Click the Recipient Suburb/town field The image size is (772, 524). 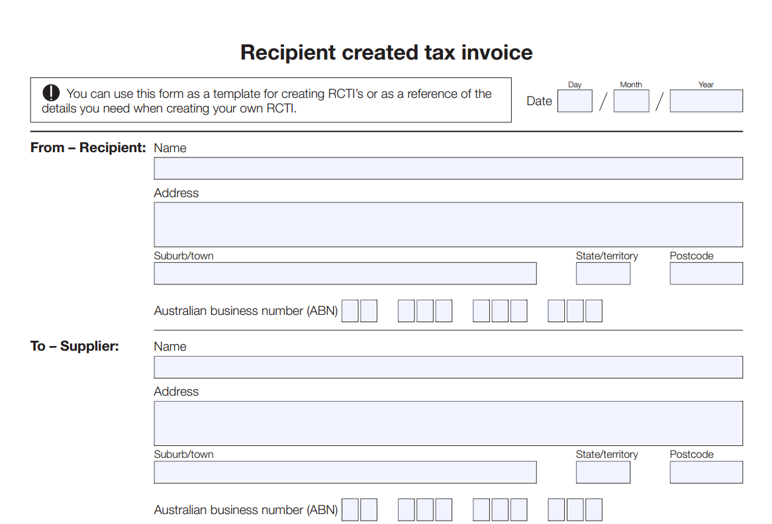click(x=345, y=273)
